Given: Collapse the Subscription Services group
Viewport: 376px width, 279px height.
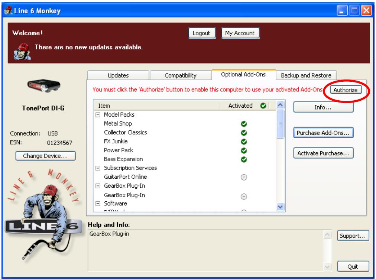Looking at the screenshot, I should pyautogui.click(x=98, y=168).
